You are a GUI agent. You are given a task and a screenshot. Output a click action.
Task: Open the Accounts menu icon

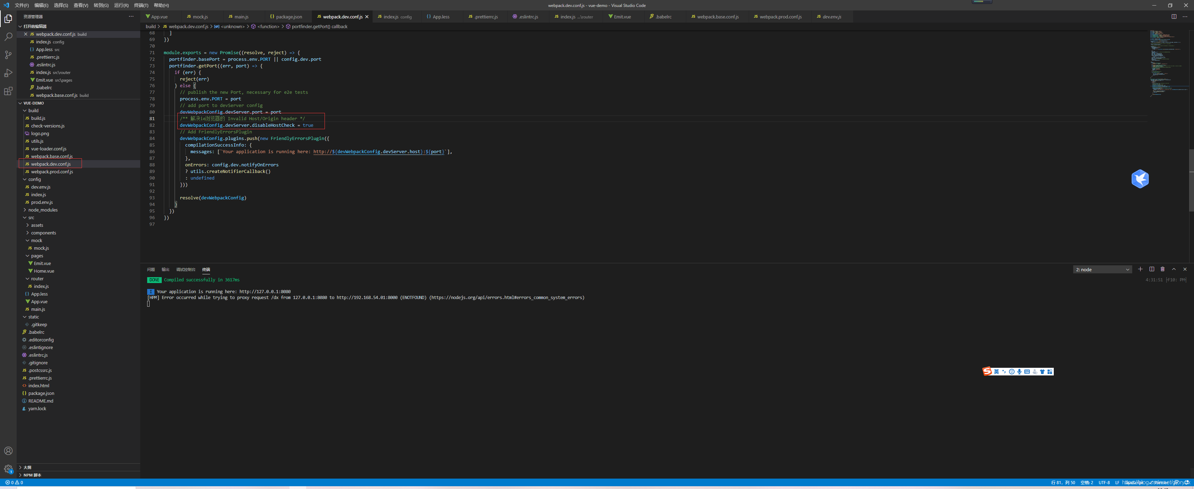[x=8, y=451]
